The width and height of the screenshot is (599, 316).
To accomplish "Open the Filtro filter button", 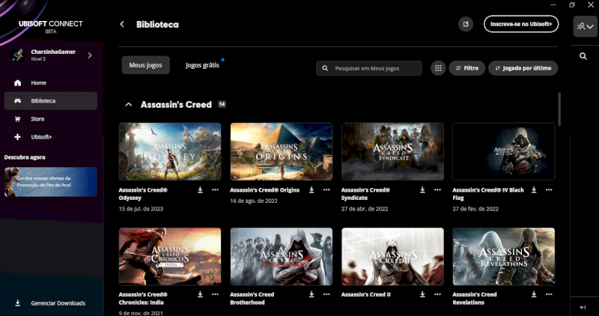I will pyautogui.click(x=466, y=68).
